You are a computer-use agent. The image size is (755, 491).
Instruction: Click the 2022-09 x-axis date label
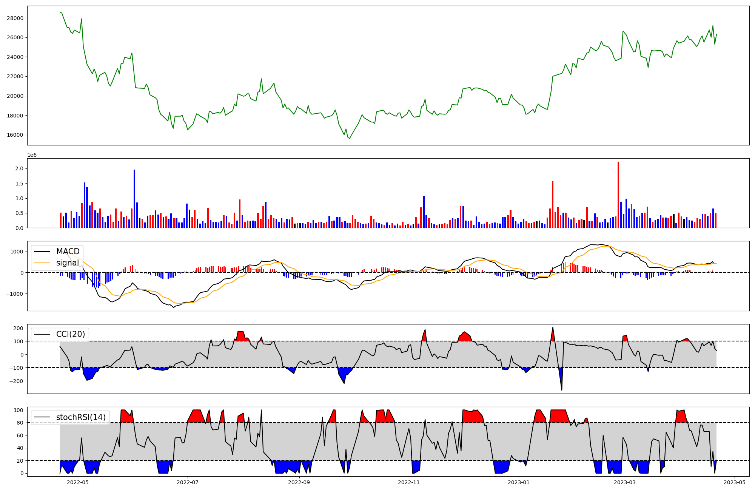click(x=299, y=482)
